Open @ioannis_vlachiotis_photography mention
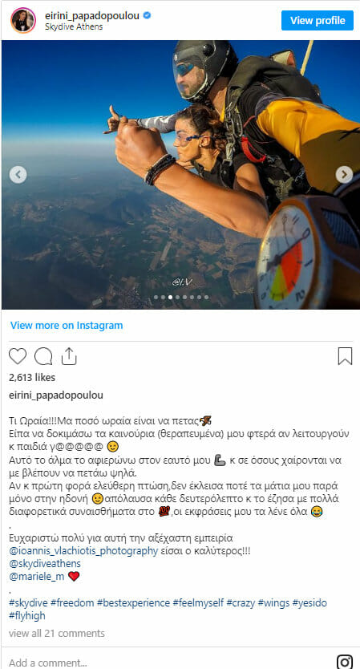The height and width of the screenshot is (669, 360). 83,550
